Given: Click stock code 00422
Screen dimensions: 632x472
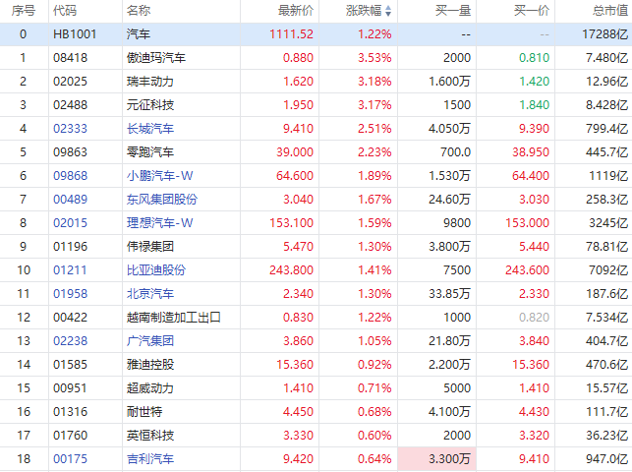Looking at the screenshot, I should [70, 318].
